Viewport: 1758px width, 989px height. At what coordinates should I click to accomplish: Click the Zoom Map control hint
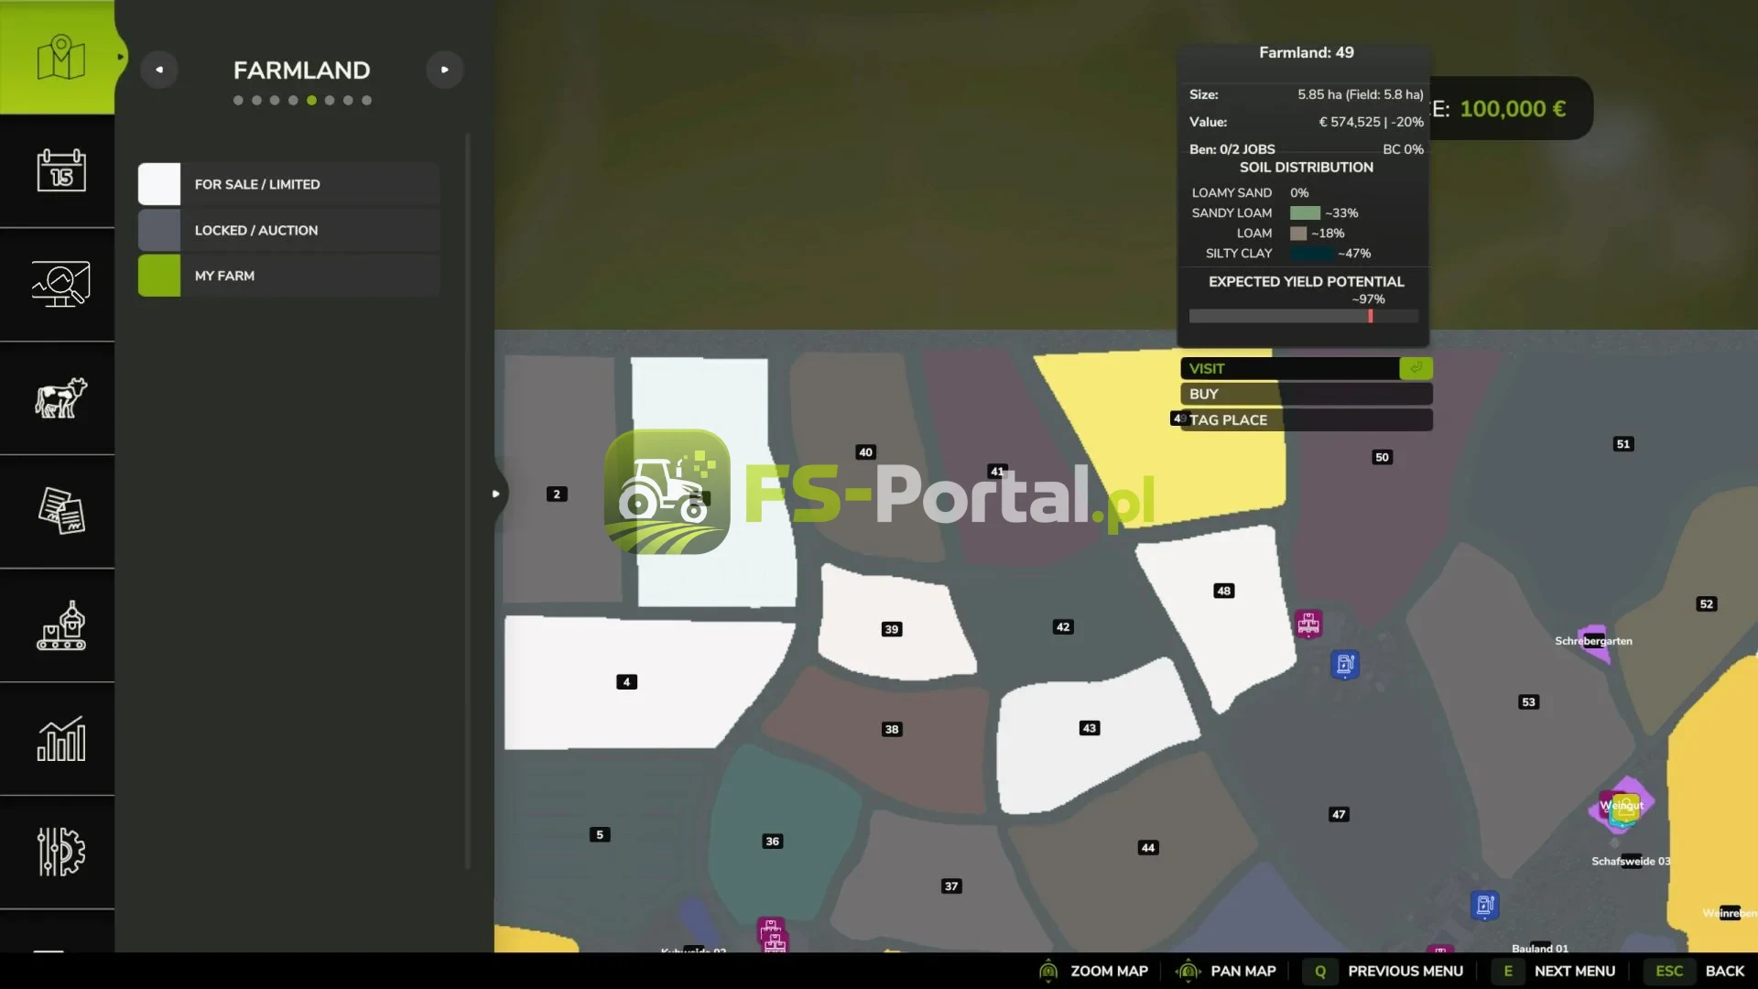coord(1093,971)
